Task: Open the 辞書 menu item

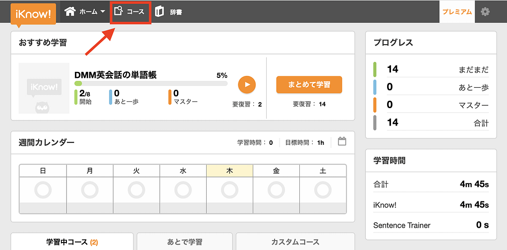Action: point(175,11)
